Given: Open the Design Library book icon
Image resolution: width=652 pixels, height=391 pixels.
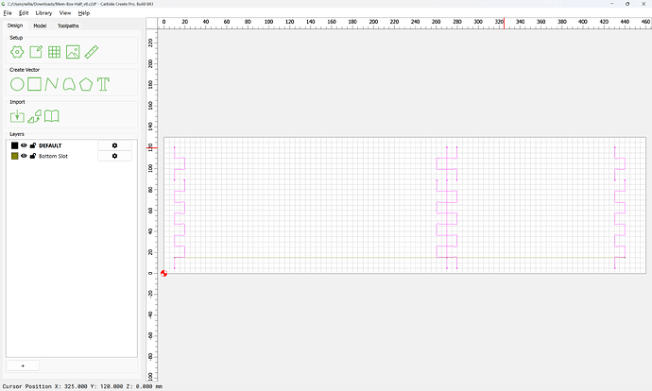Looking at the screenshot, I should click(x=52, y=116).
